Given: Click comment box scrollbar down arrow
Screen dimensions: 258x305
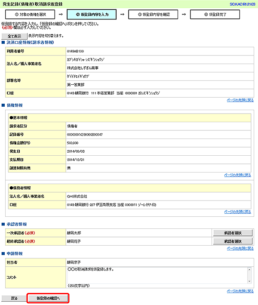Looking at the screenshot, I should (249, 281).
